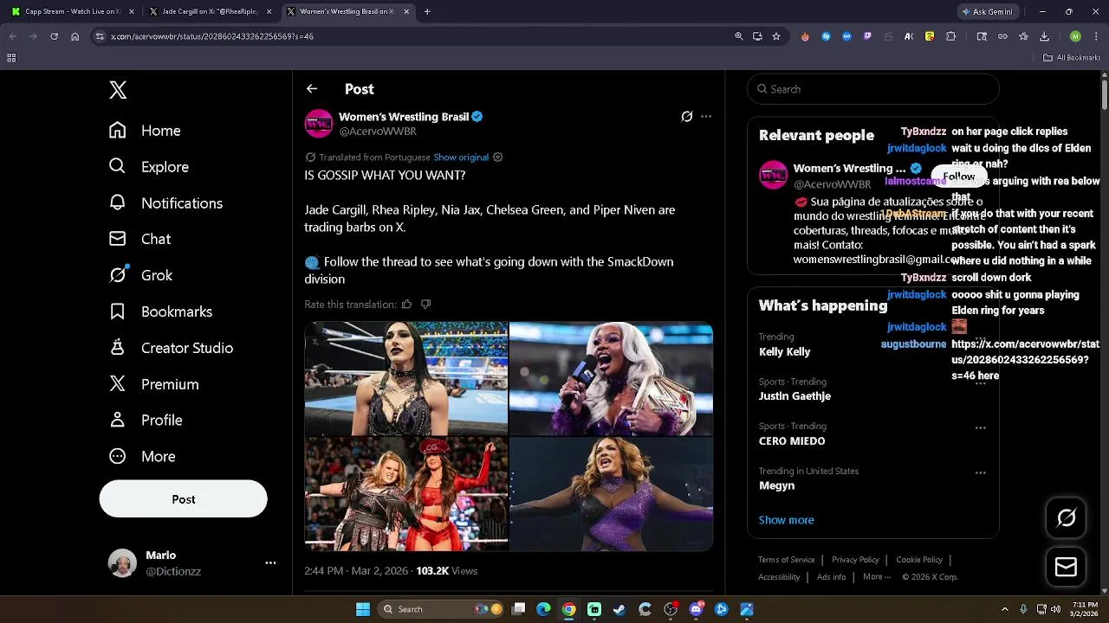Rate translation with thumbs down
The height and width of the screenshot is (623, 1109).
pyautogui.click(x=425, y=305)
